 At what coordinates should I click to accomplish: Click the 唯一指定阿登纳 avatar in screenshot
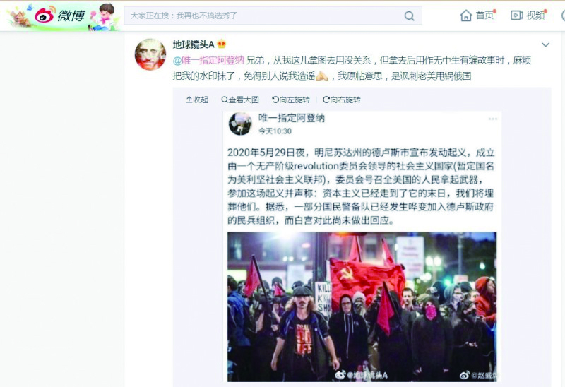[x=240, y=124]
